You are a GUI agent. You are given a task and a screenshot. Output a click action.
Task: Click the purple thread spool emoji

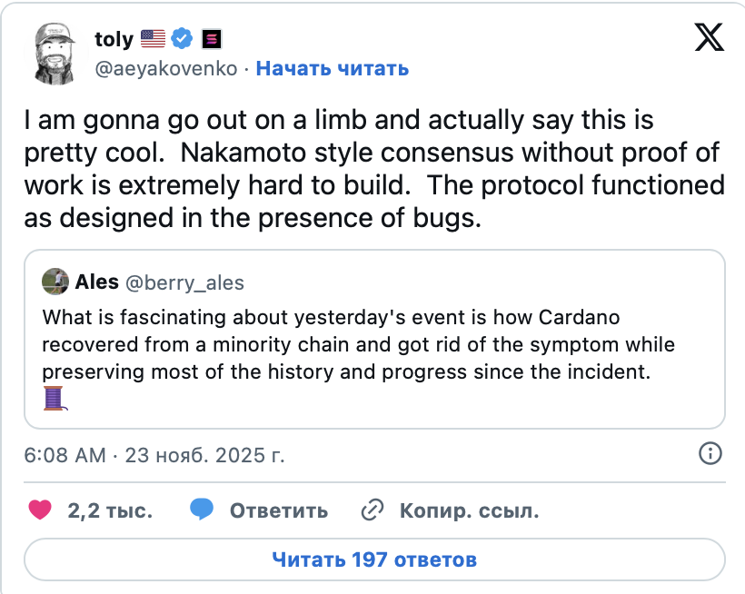click(x=55, y=397)
